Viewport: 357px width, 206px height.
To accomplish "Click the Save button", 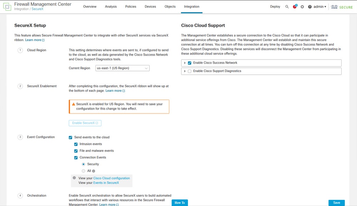I will 336,203.
